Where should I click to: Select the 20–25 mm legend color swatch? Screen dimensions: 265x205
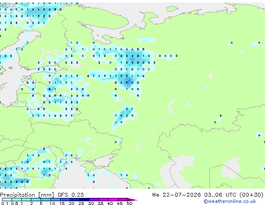point(74,200)
